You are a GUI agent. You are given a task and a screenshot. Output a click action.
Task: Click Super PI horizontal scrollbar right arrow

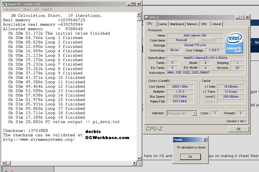click(135, 163)
